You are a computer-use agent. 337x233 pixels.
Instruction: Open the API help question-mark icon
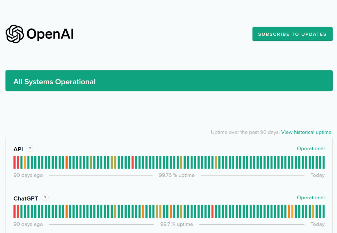[x=30, y=148]
